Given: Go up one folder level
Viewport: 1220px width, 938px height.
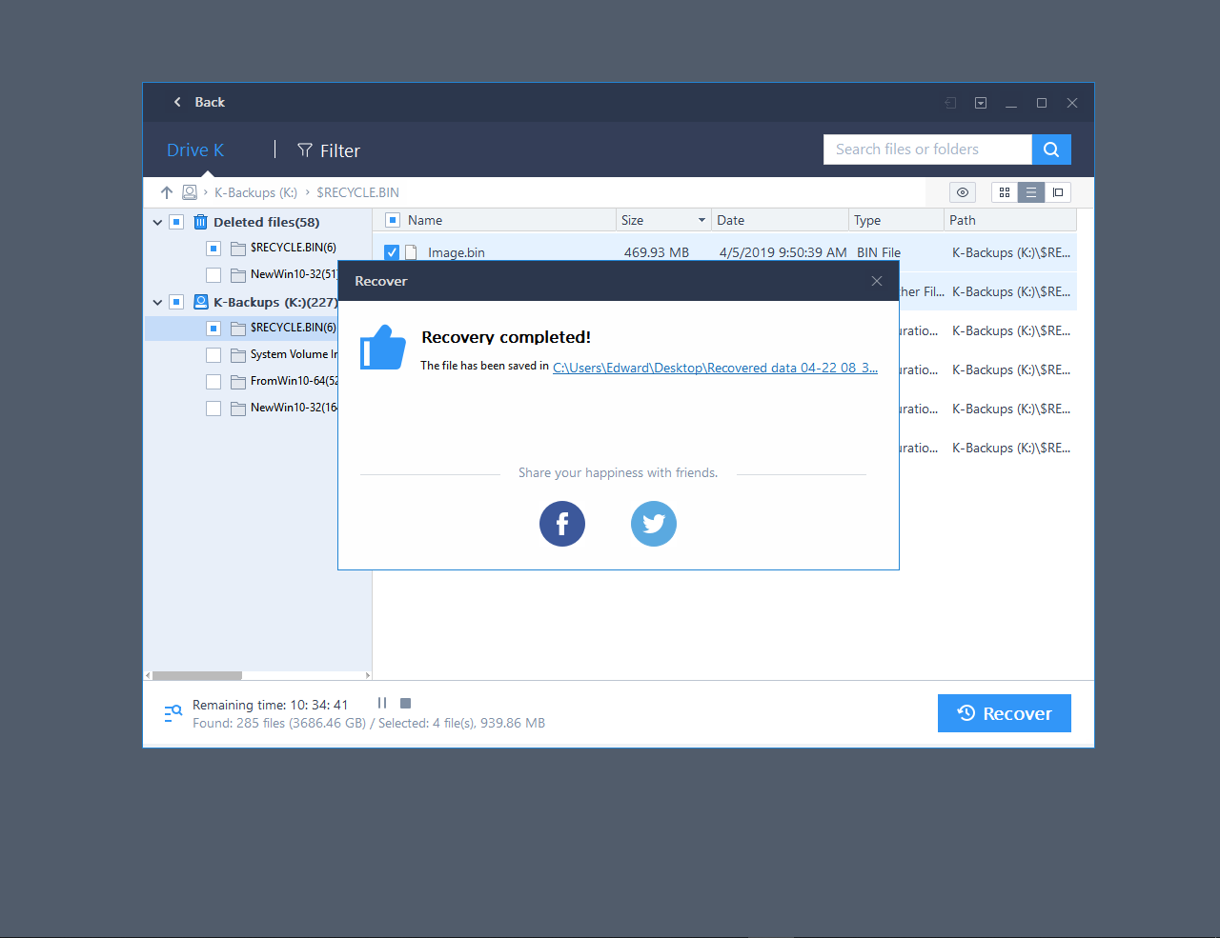Looking at the screenshot, I should [x=167, y=192].
